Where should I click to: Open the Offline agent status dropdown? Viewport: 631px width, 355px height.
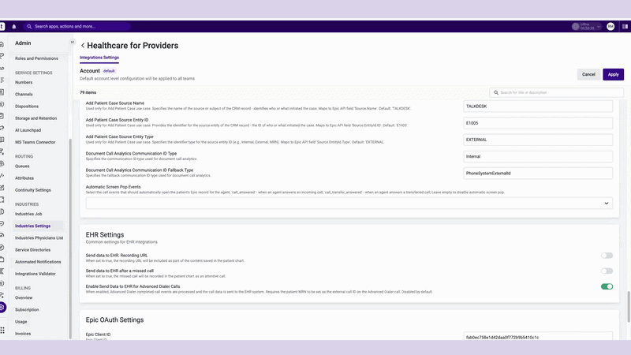coord(587,27)
